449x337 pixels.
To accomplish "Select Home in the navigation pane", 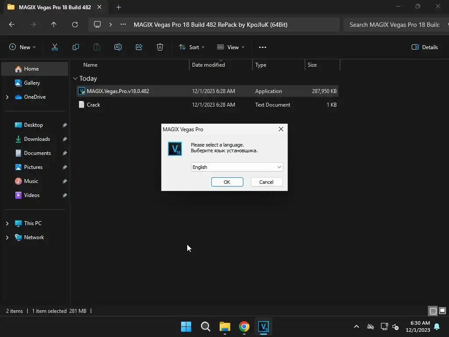I will point(35,69).
